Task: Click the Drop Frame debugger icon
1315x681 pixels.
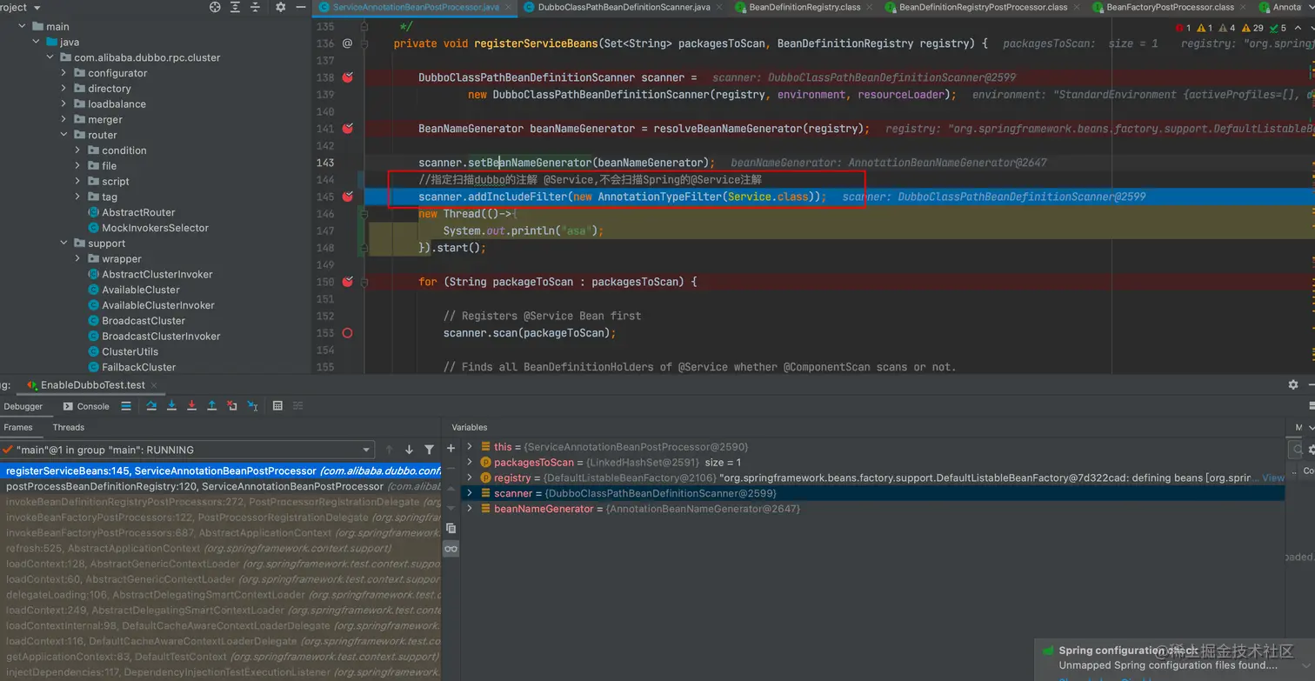Action: (232, 406)
